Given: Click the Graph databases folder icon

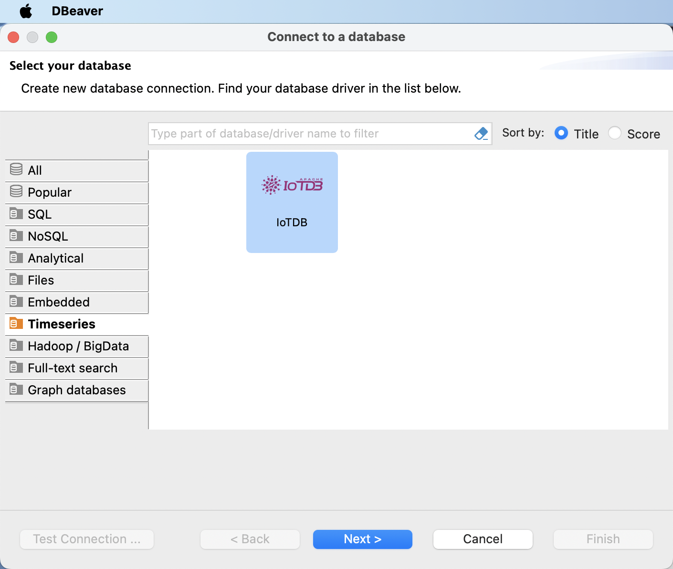Looking at the screenshot, I should [x=16, y=390].
